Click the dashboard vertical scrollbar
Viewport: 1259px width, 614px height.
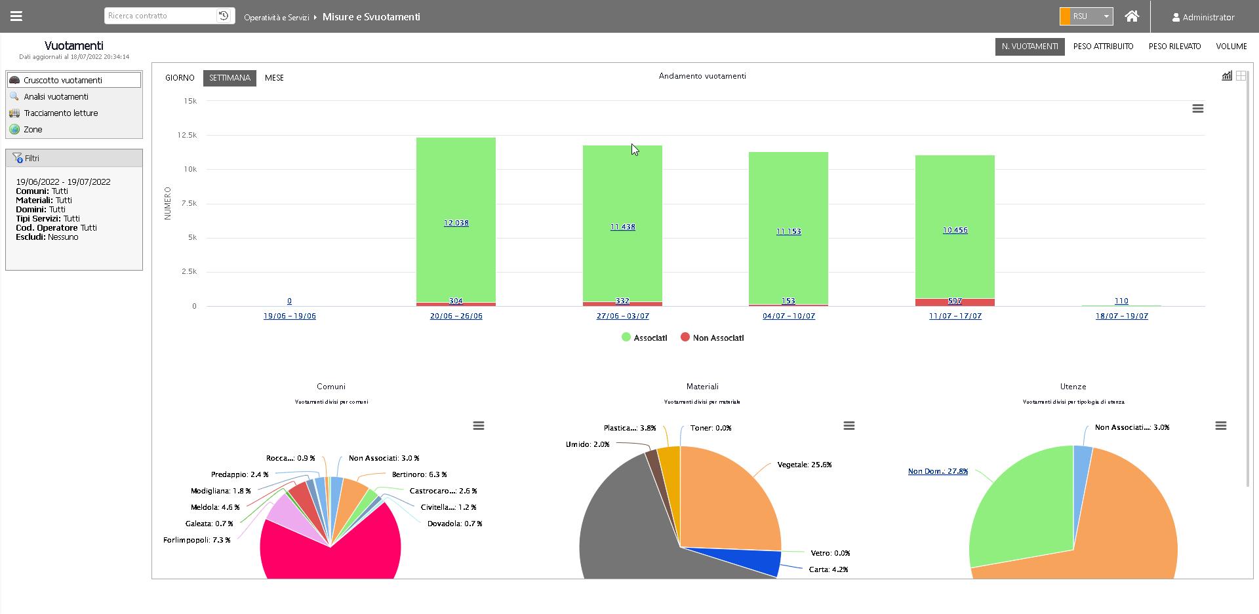[1249, 278]
